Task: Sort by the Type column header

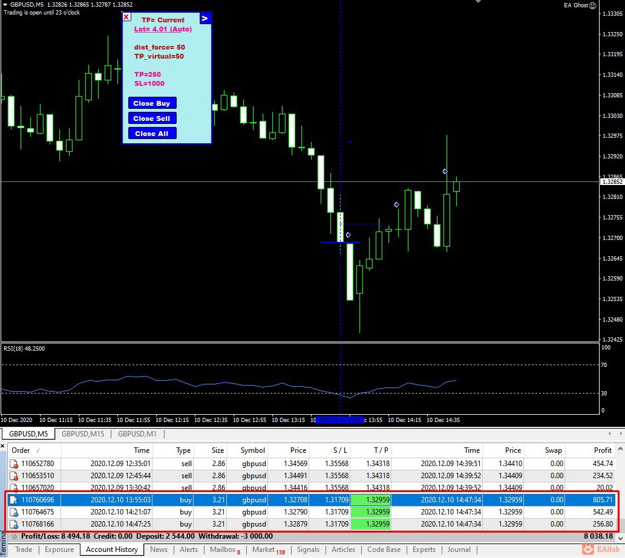Action: point(173,450)
